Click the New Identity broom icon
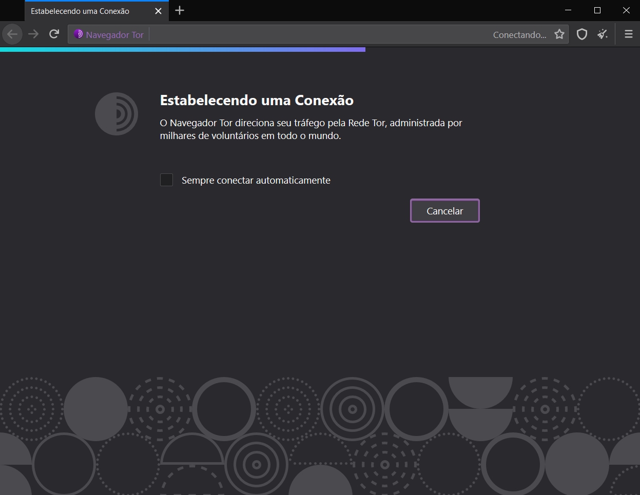Image resolution: width=640 pixels, height=495 pixels. [x=603, y=34]
